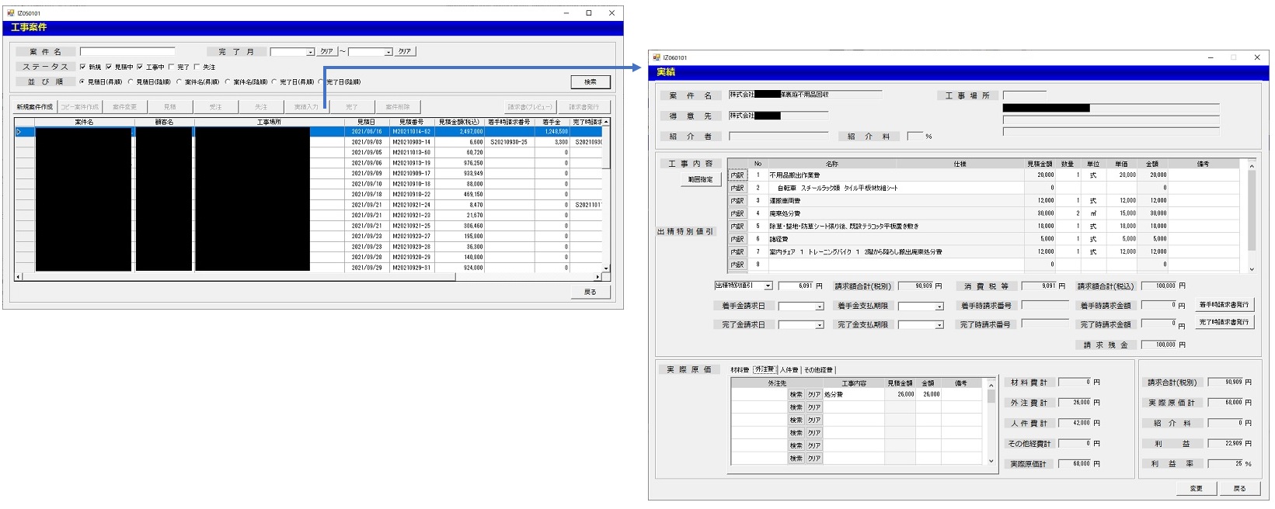Image resolution: width=1275 pixels, height=509 pixels.
Task: Select sort order 見積日(昇順)
Action: click(82, 81)
